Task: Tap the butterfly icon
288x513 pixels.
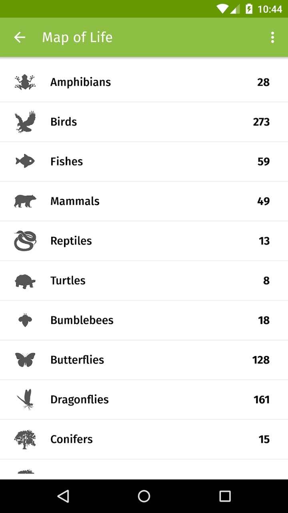Action: coord(25,360)
